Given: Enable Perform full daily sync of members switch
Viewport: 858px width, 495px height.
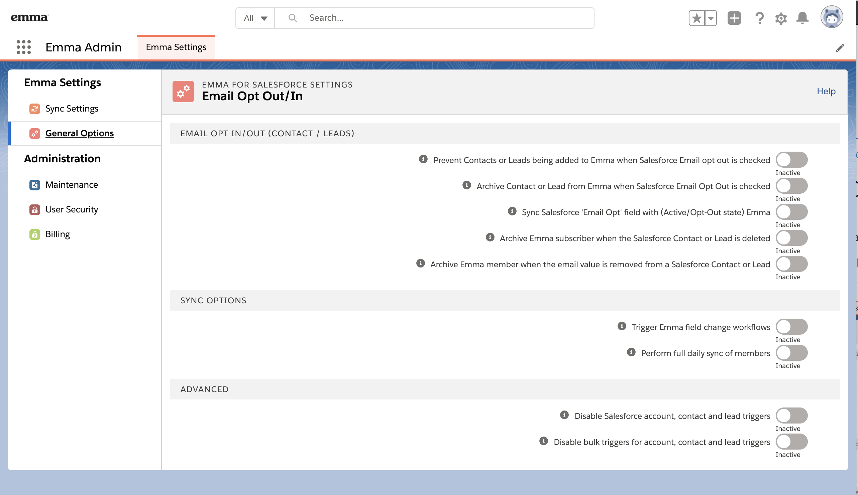Looking at the screenshot, I should [x=791, y=353].
